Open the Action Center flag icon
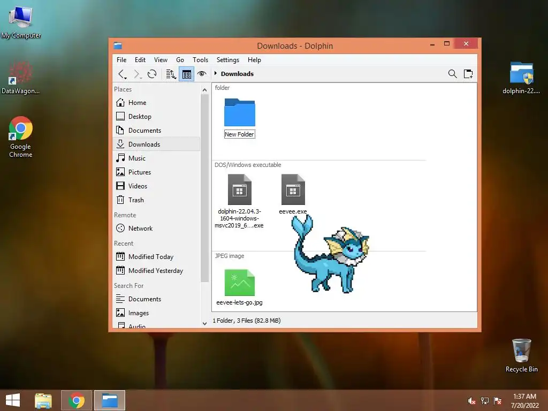Screen dimensions: 548x411 coord(498,401)
